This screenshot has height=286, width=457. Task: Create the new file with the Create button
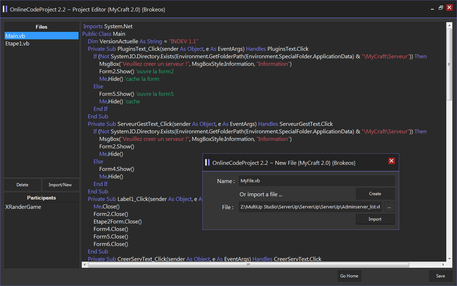click(x=375, y=194)
